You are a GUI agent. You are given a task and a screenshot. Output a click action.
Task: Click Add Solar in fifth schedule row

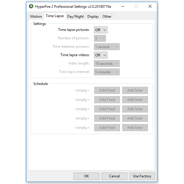tap(135, 128)
